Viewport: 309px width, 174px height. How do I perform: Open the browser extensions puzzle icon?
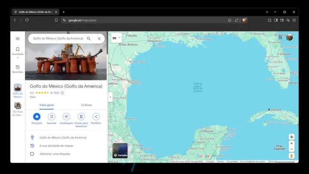270,20
